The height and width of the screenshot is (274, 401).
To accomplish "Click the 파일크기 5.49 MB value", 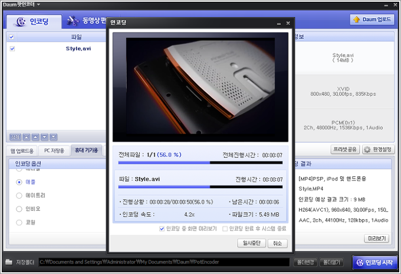I will click(x=269, y=215).
